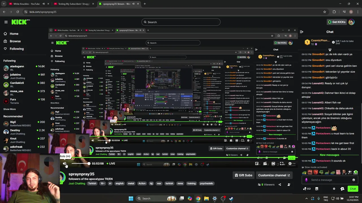Click the channel points infinity icon
Viewport: 362px width, 203px height.
[307, 189]
